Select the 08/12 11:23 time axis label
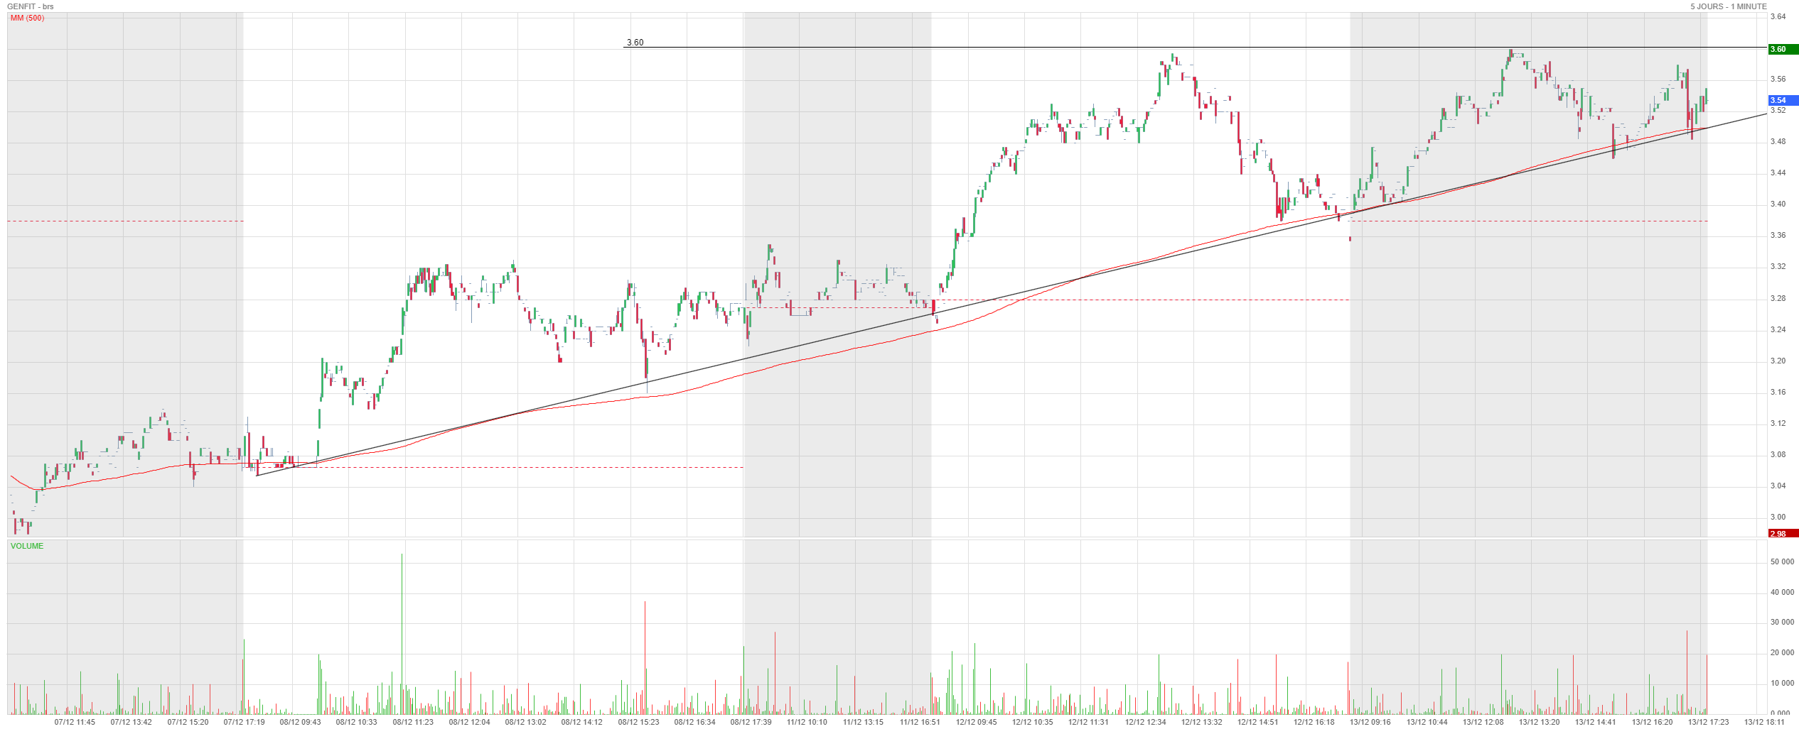Image resolution: width=1799 pixels, height=729 pixels. tap(413, 722)
